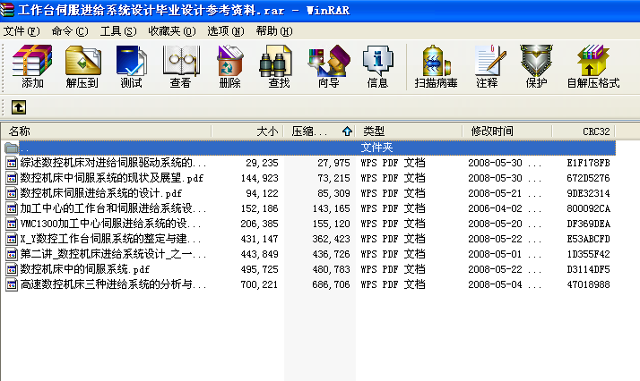Sort by CRC32 column header
This screenshot has width=640, height=381.
584,131
